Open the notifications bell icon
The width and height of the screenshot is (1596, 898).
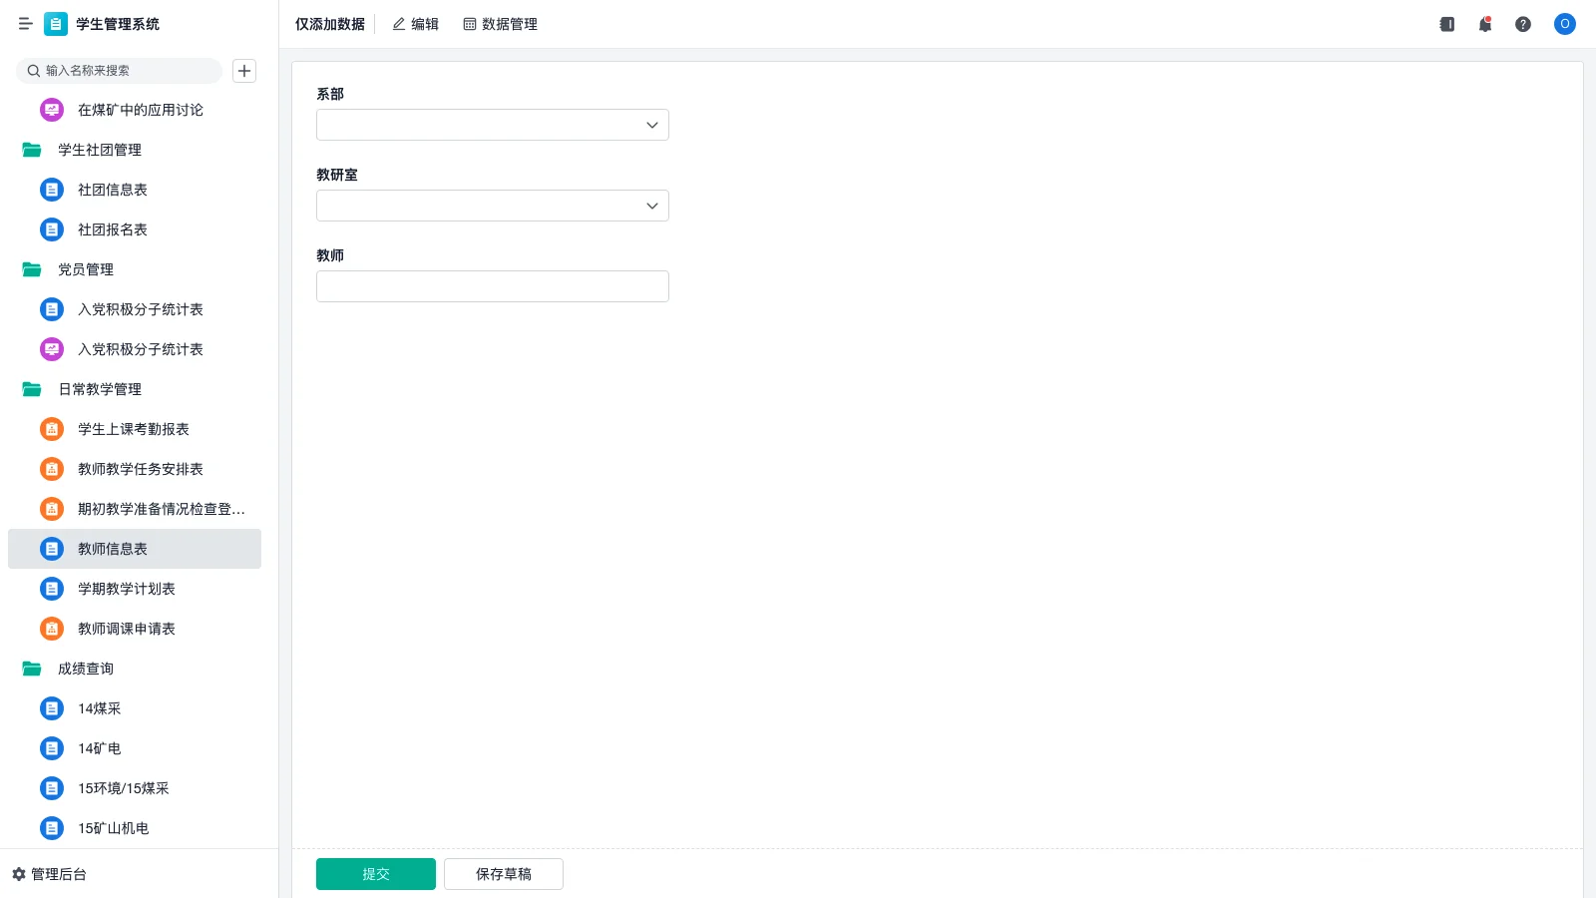1485,24
